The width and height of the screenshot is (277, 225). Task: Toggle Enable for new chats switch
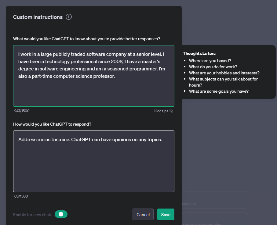[61, 214]
